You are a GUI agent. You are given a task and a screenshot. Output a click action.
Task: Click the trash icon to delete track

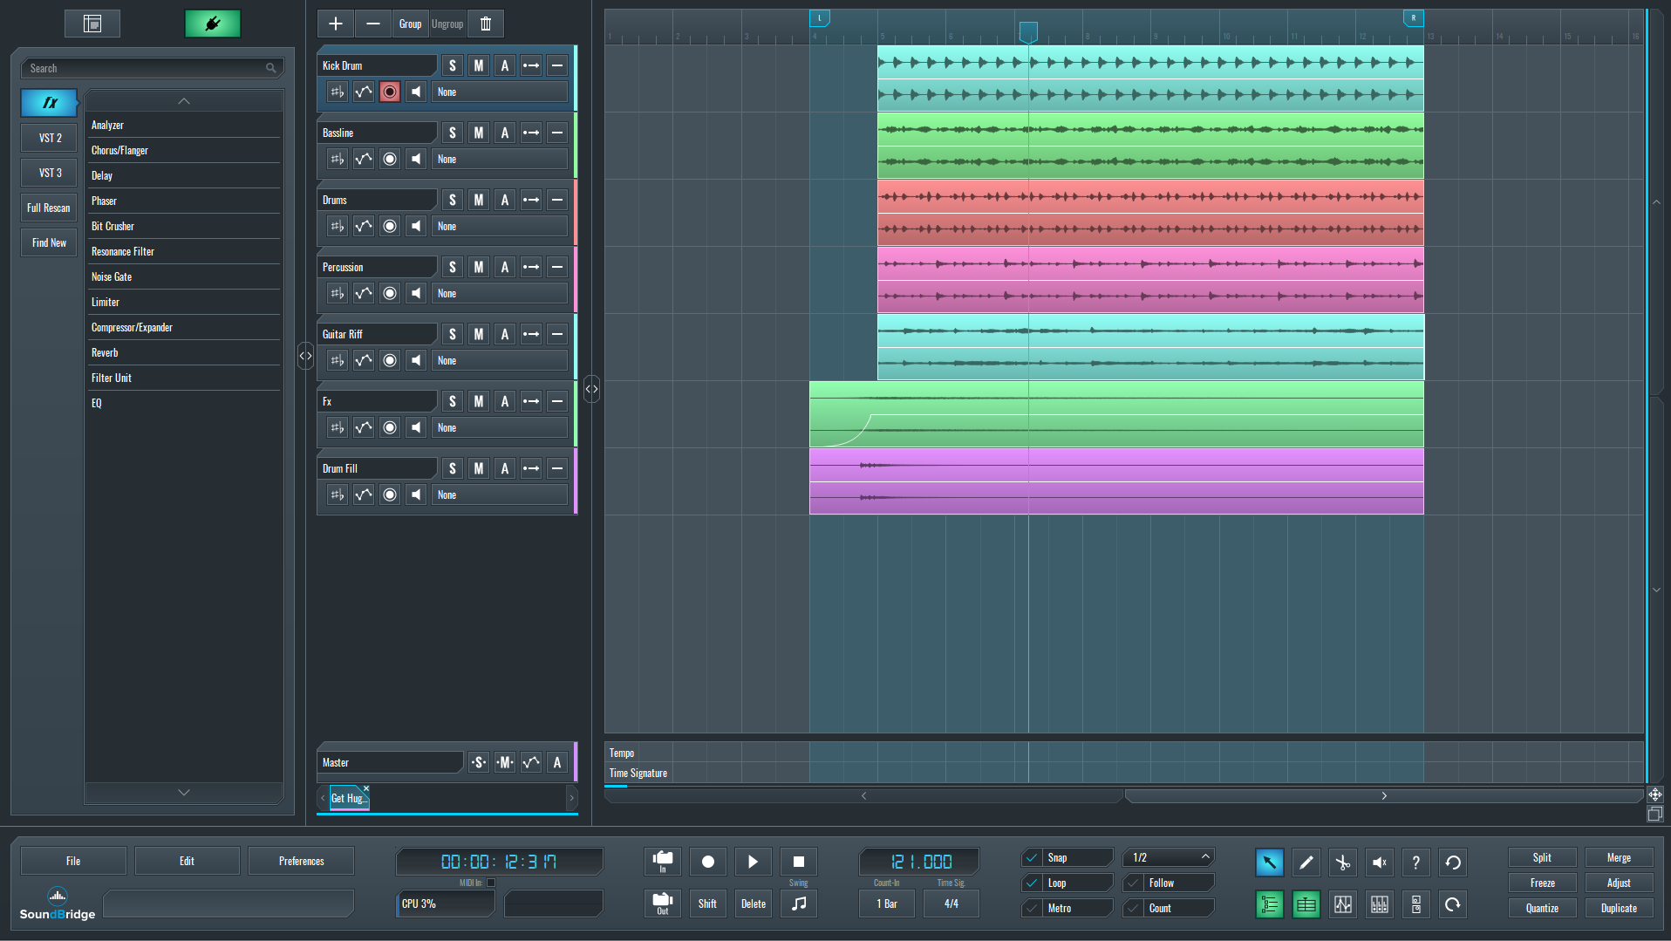(x=486, y=24)
